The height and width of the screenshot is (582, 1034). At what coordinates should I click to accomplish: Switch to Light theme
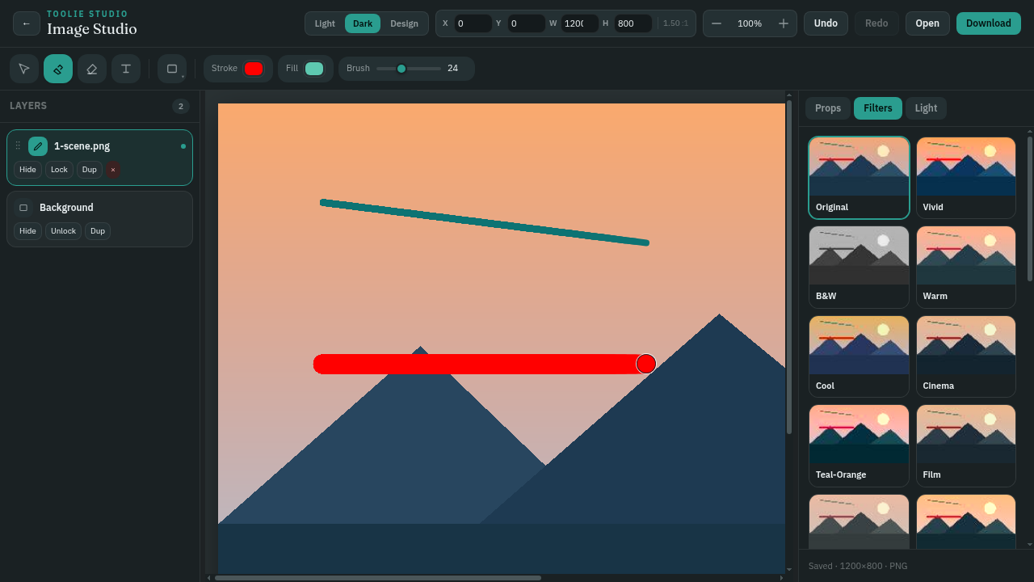(x=325, y=23)
